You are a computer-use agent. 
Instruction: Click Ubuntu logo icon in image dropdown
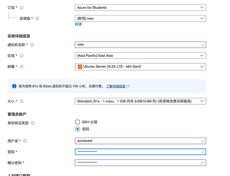[x=80, y=67]
